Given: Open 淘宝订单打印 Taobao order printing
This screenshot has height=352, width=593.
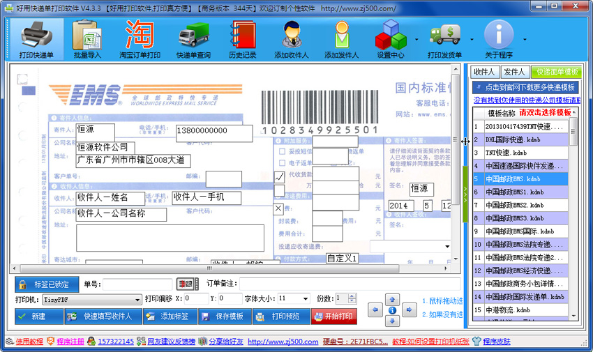Looking at the screenshot, I should coord(140,40).
